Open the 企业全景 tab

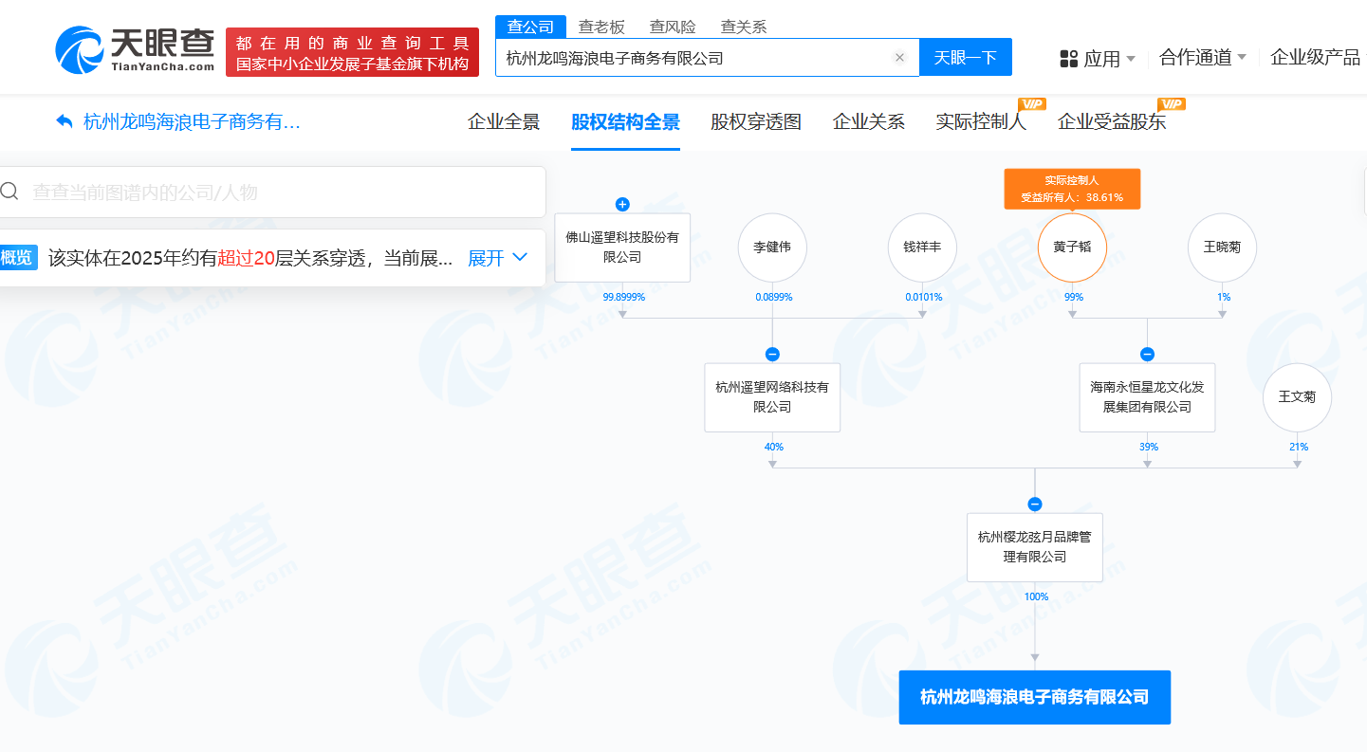pos(504,122)
